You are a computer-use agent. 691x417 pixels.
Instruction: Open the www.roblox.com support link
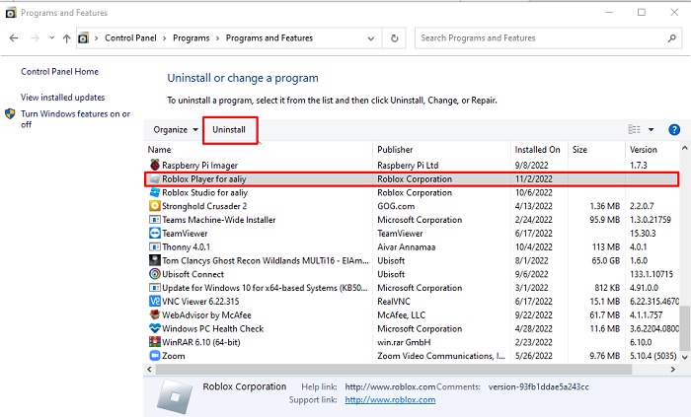pyautogui.click(x=390, y=400)
